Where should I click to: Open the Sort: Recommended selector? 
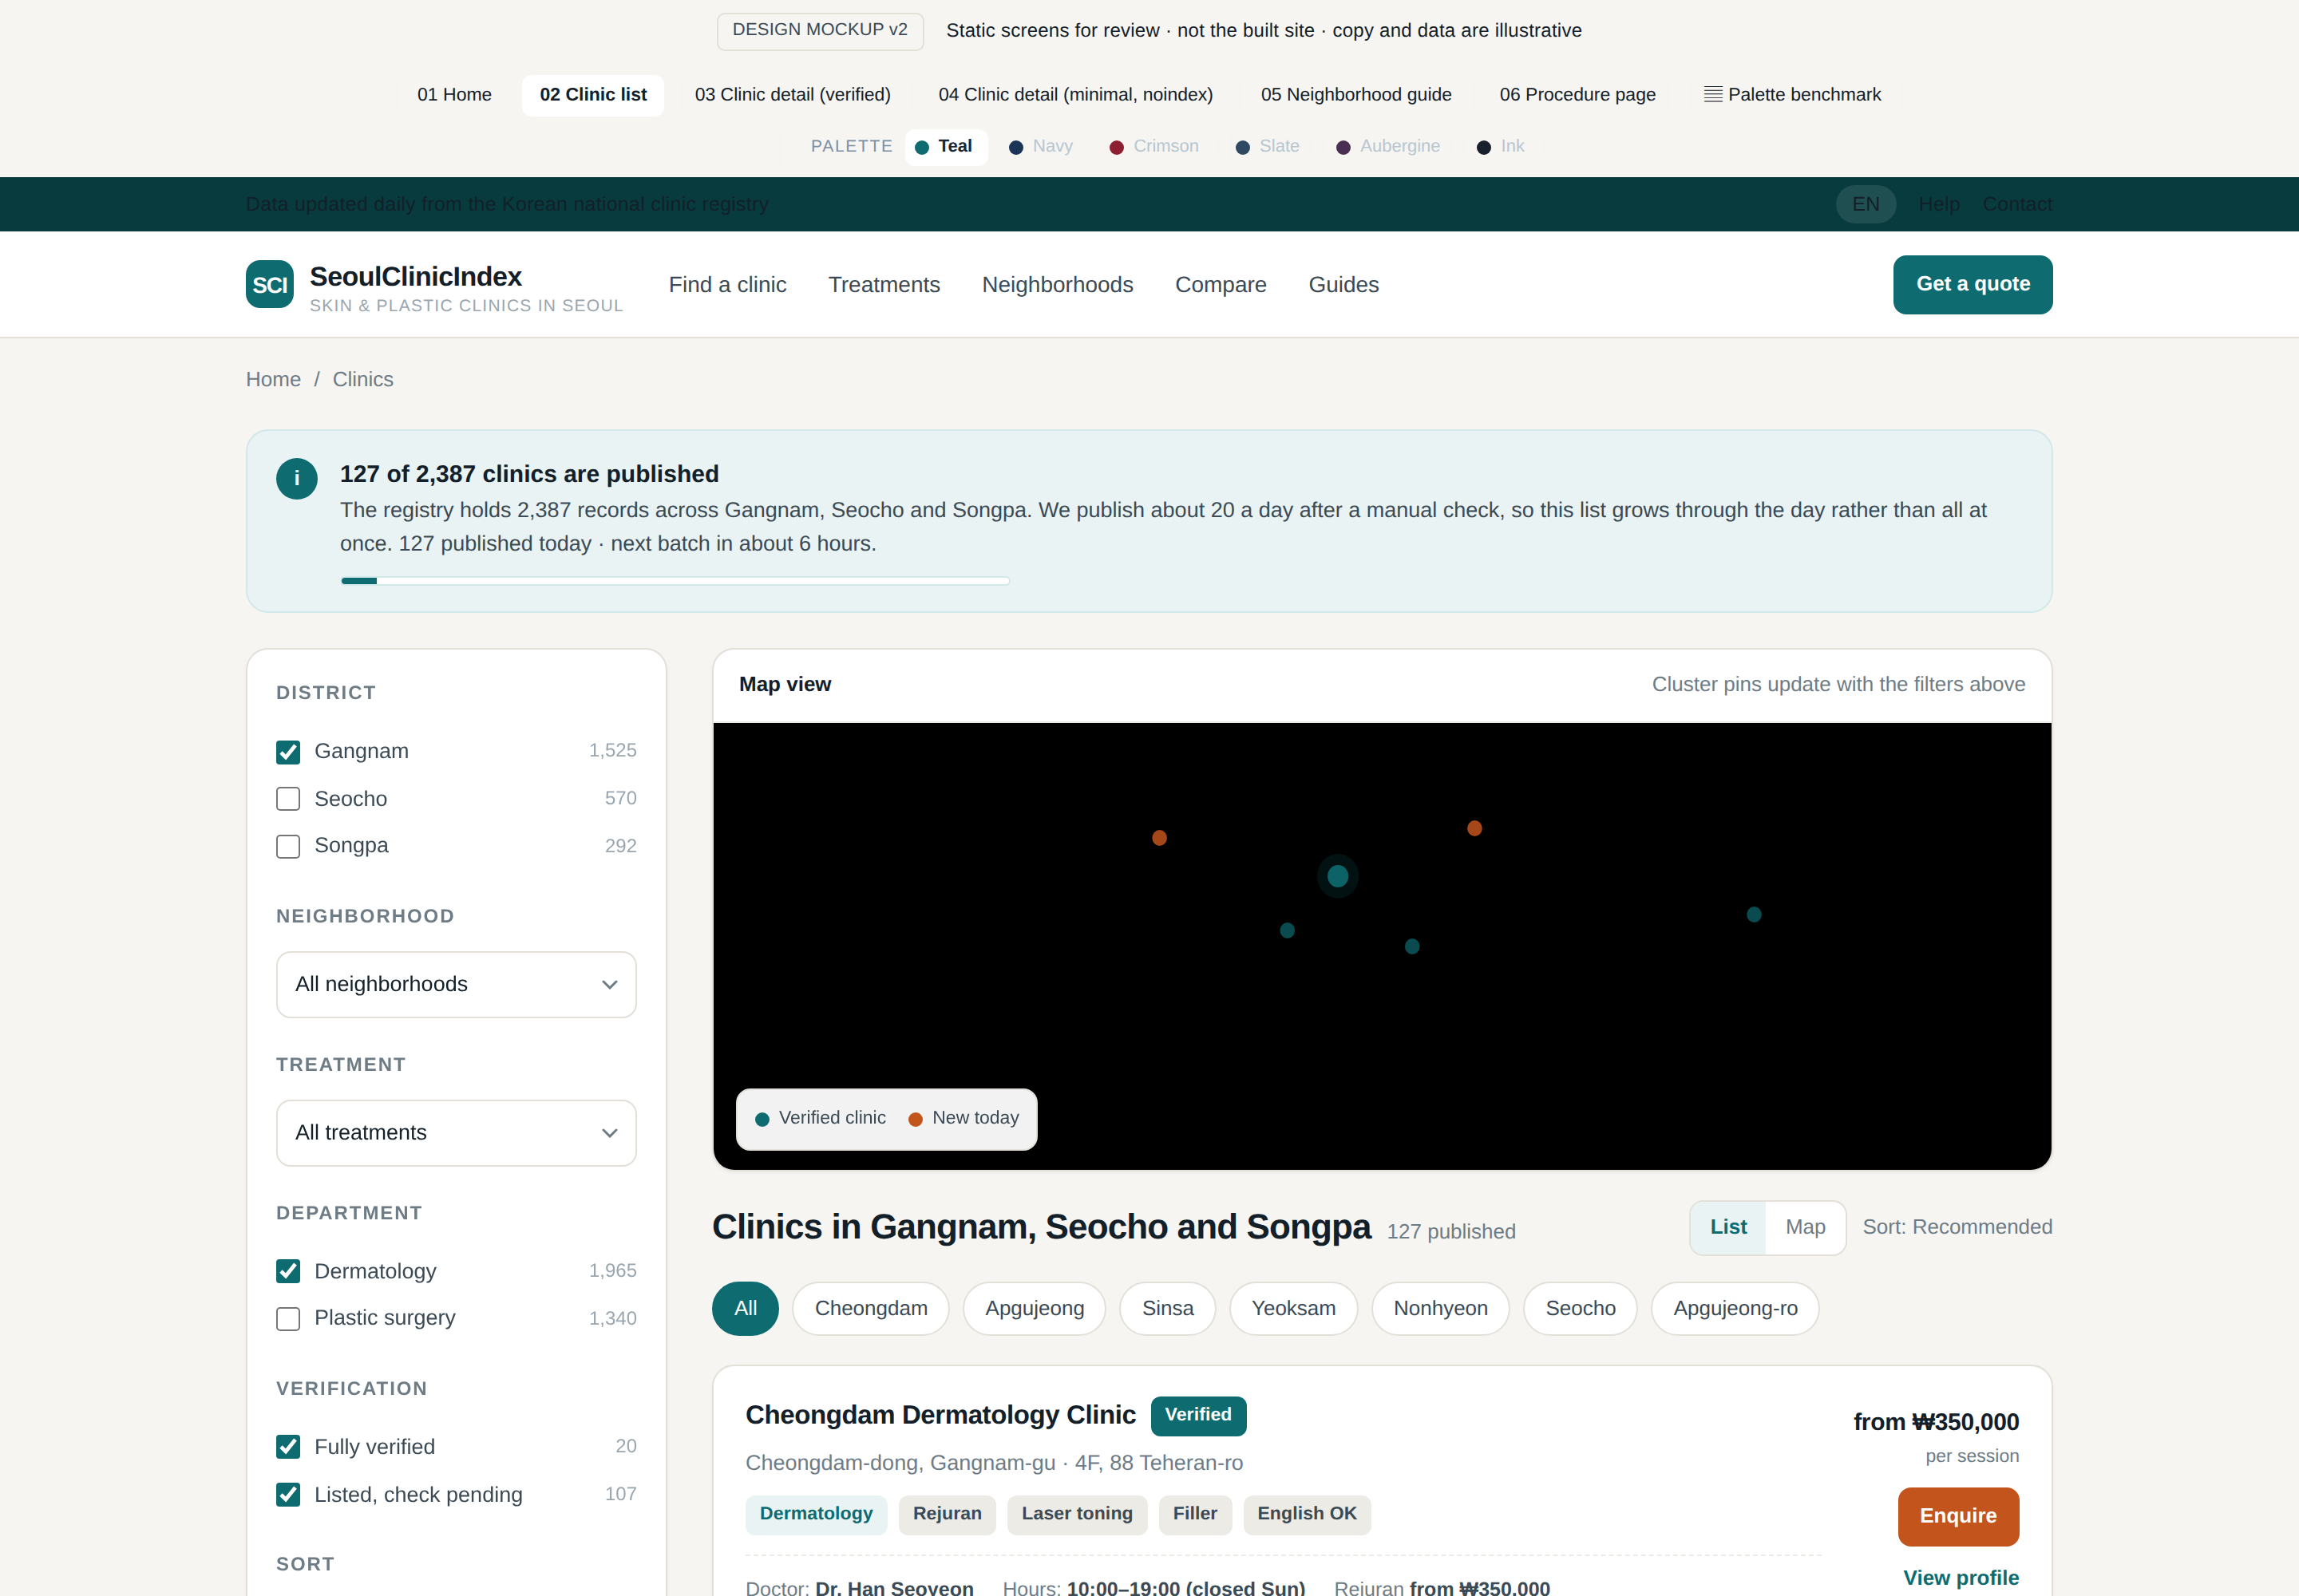[x=1957, y=1227]
